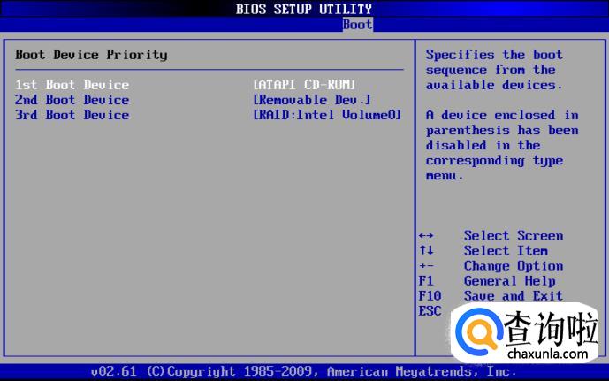This screenshot has width=609, height=381.
Task: Click the F1 key indicator
Action: (425, 281)
